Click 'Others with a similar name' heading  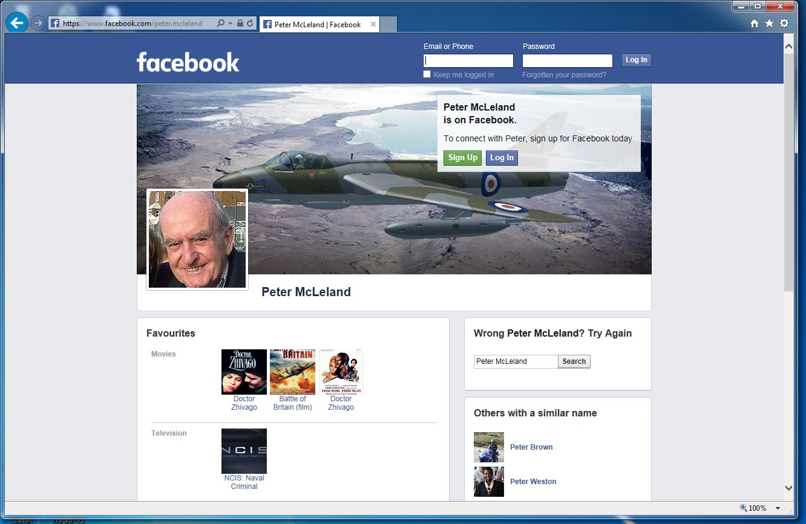[x=536, y=413]
